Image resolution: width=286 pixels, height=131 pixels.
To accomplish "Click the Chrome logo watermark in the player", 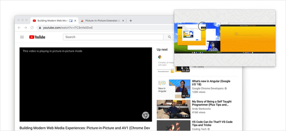I will [145, 115].
